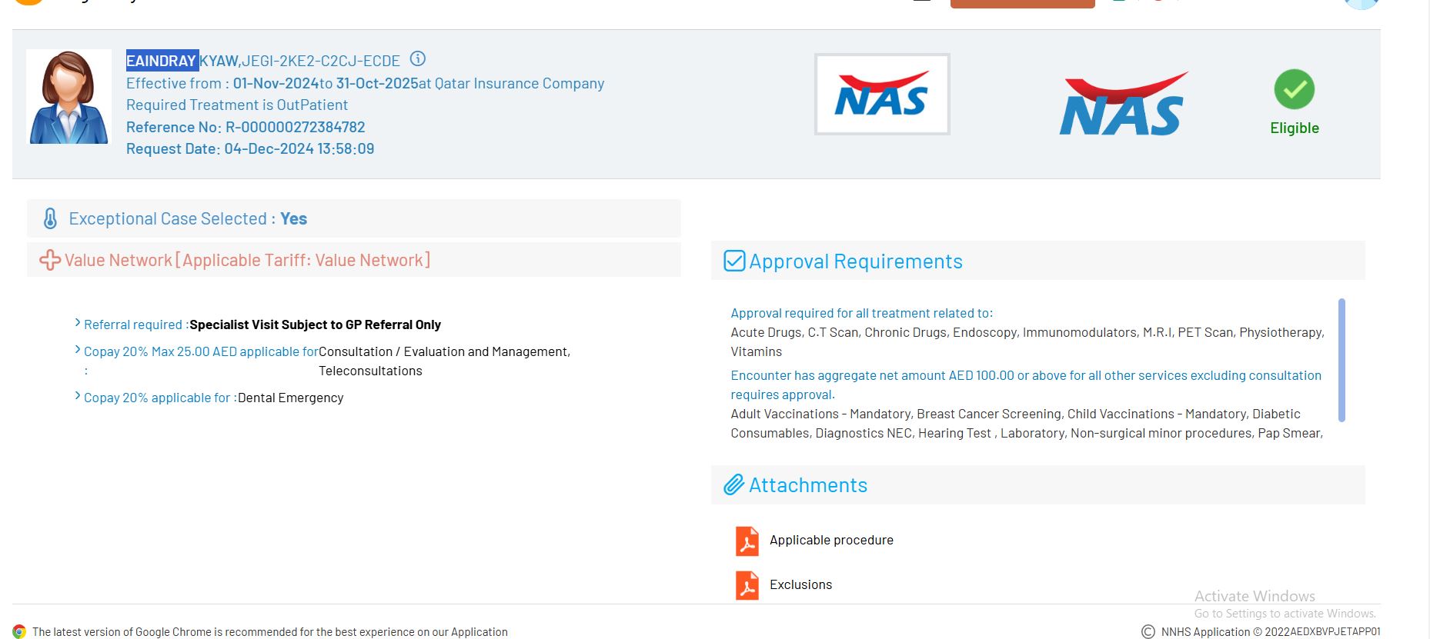Click the copyright symbol in the footer
1430x639 pixels.
1148,631
